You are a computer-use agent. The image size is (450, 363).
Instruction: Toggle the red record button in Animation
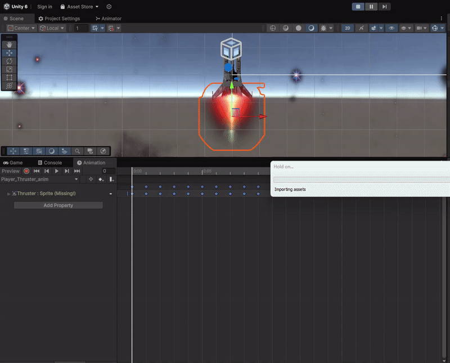(x=26, y=171)
